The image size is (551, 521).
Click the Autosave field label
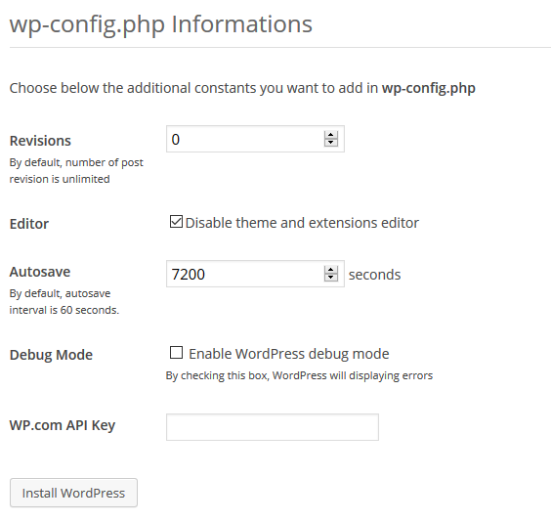[x=40, y=272]
